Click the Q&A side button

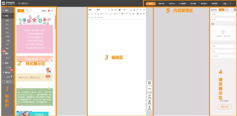[150, 89]
